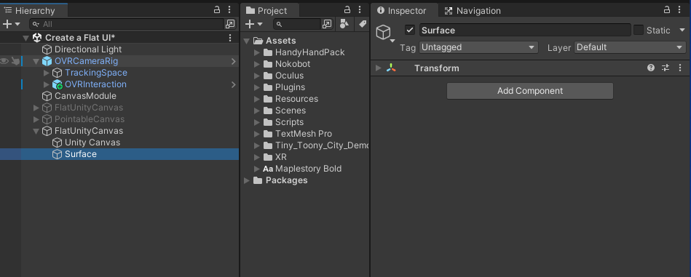Image resolution: width=691 pixels, height=277 pixels.
Task: Open the Search by Label filter
Action: [362, 24]
